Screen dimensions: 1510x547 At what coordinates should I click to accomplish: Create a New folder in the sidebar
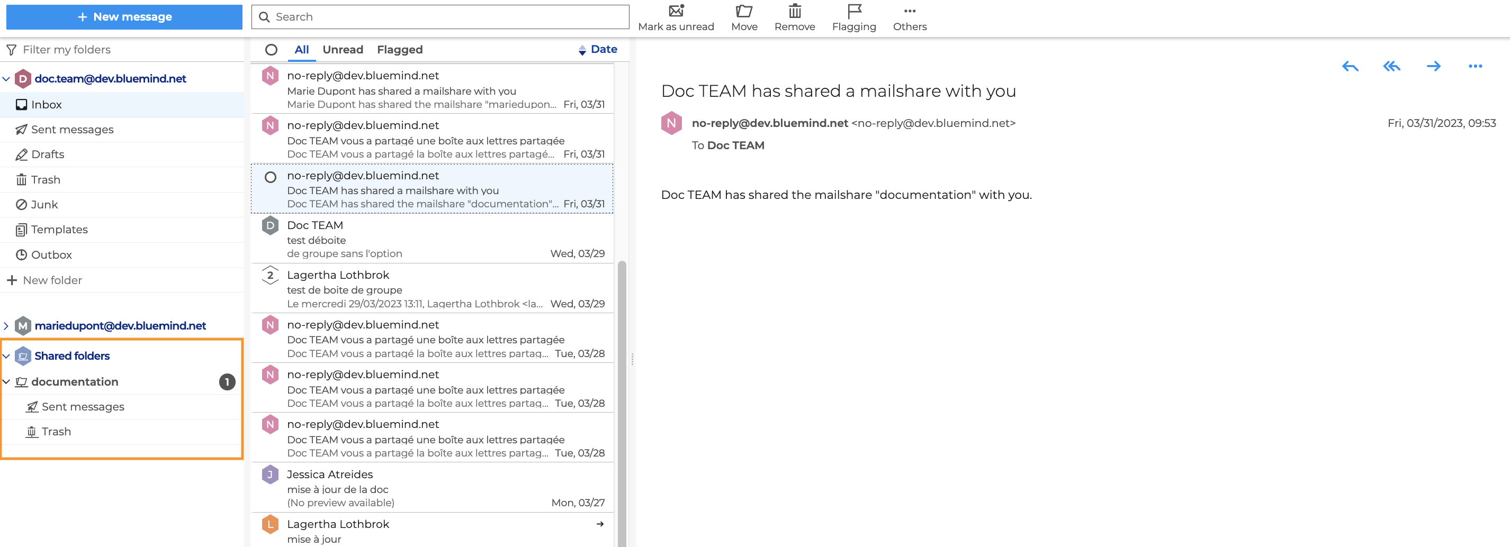click(x=52, y=280)
